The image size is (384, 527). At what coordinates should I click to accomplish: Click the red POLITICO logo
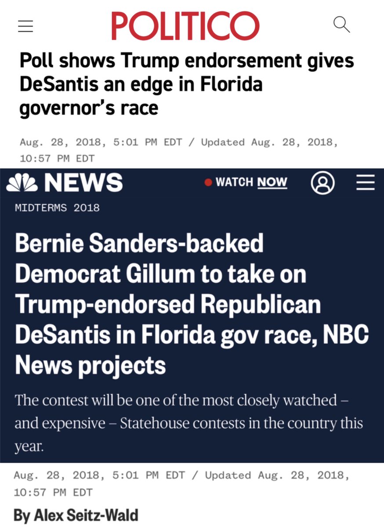click(185, 26)
